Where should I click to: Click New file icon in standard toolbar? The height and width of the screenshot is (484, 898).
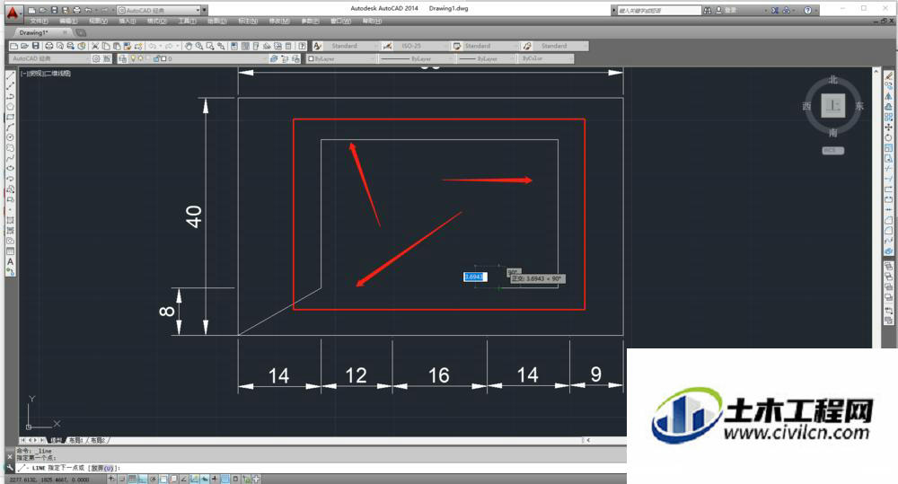[x=13, y=46]
